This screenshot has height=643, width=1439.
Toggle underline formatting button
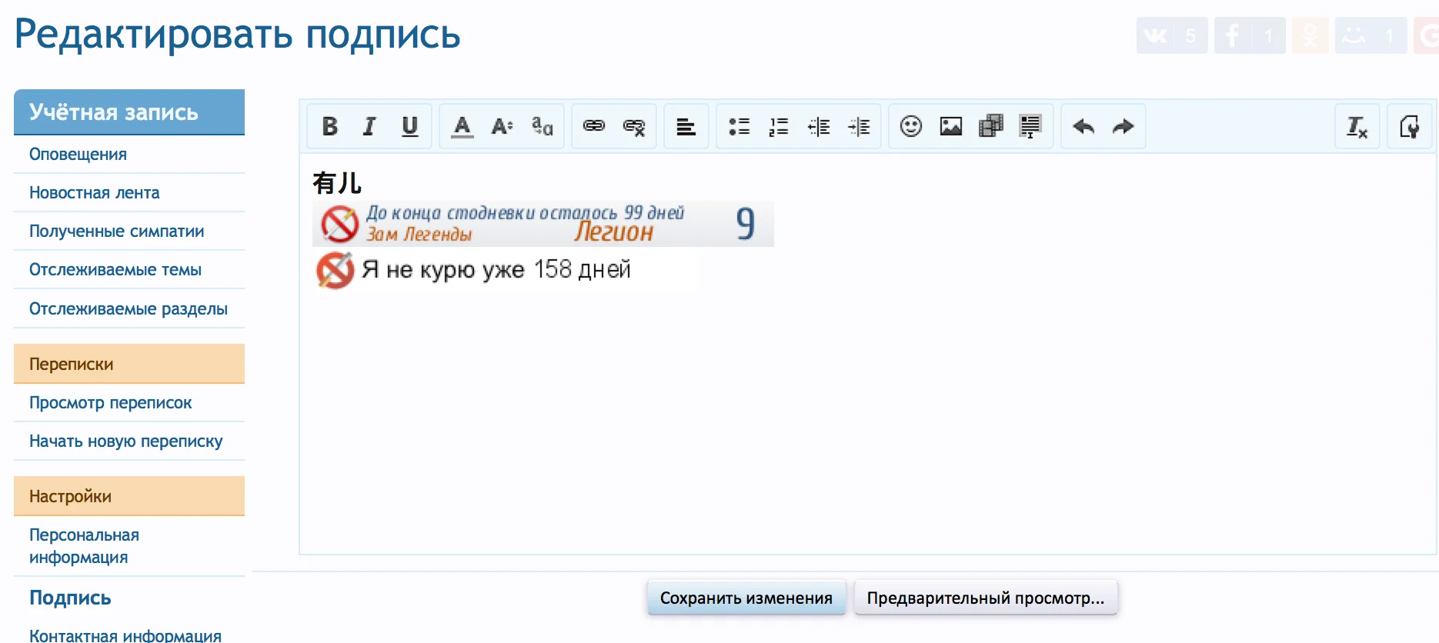(x=409, y=126)
